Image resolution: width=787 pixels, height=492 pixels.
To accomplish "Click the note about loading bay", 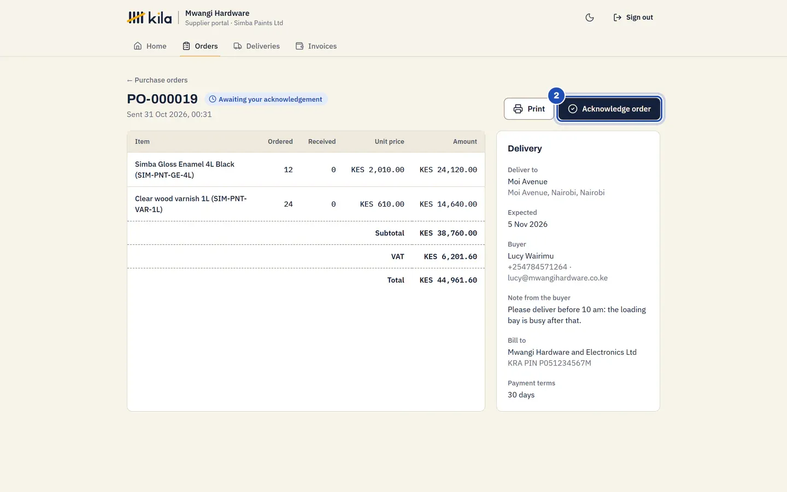I will pos(577,315).
